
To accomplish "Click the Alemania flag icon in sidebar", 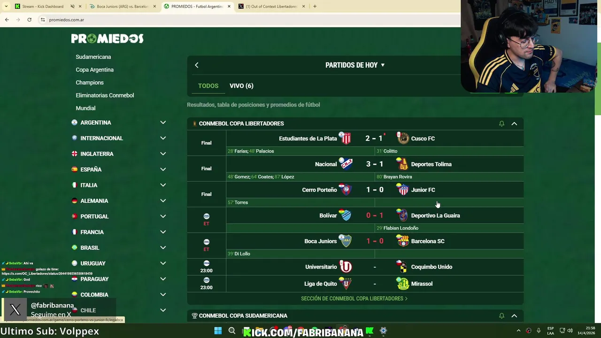I will point(74,200).
